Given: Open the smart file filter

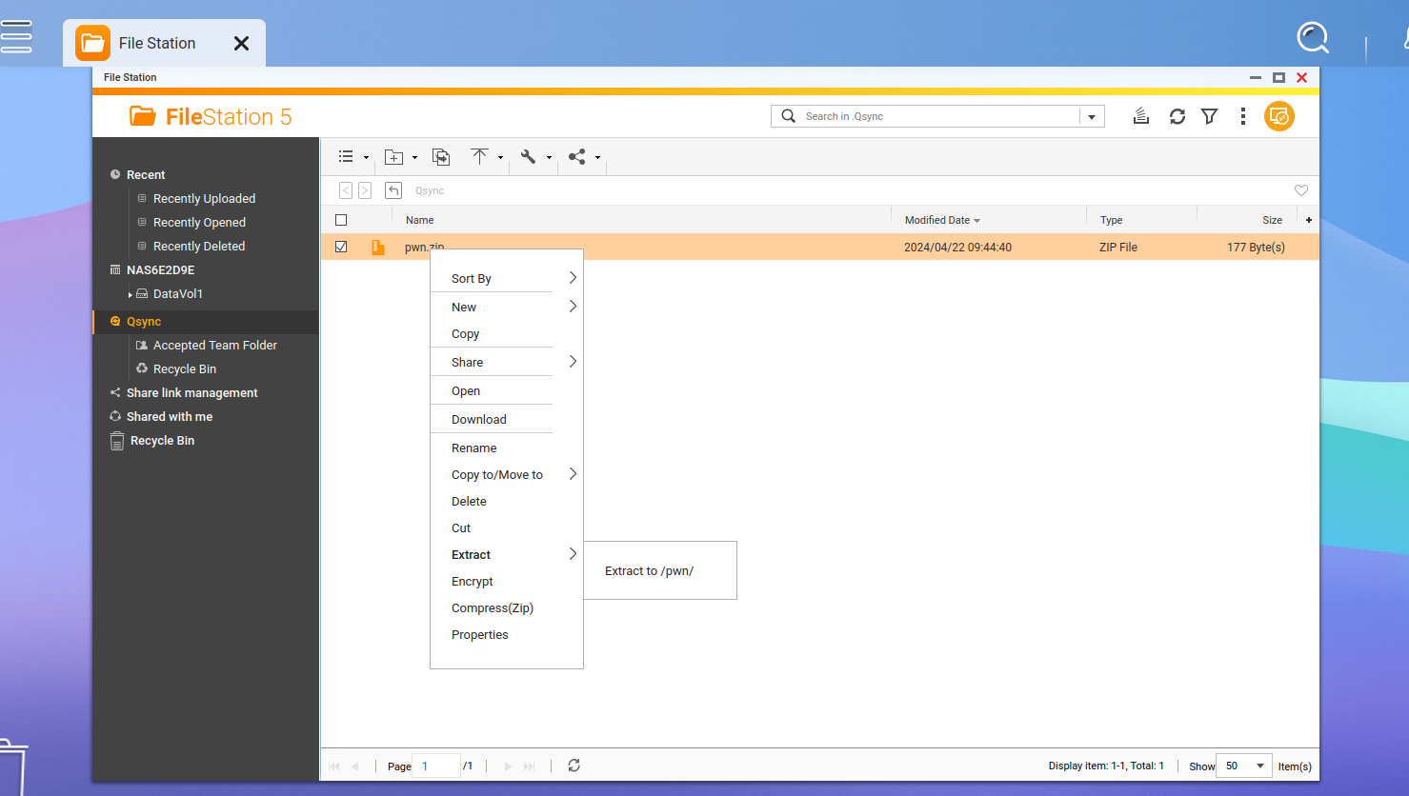Looking at the screenshot, I should click(x=1210, y=116).
